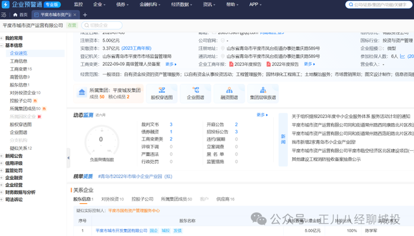Click the search magnifier in top search box
Viewport: 414px width, 236px height.
(x=351, y=5)
